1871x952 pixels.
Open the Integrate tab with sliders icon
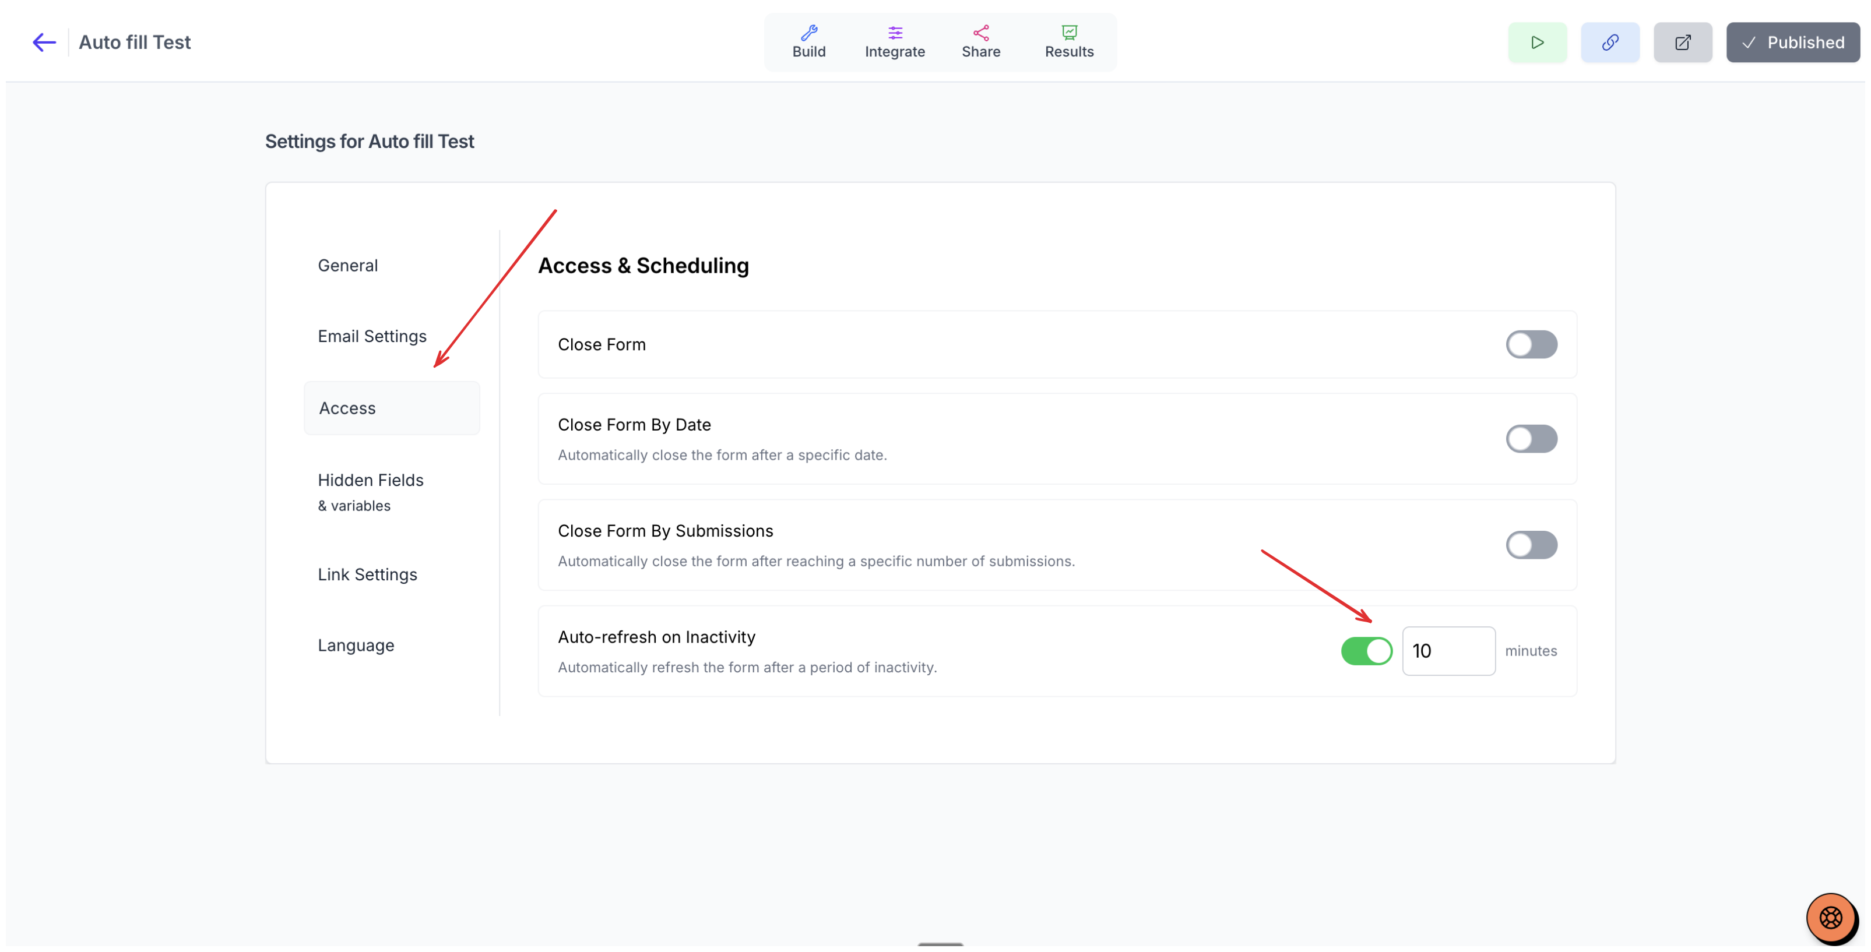point(894,42)
